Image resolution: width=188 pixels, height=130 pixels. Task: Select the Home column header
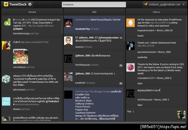(32, 12)
